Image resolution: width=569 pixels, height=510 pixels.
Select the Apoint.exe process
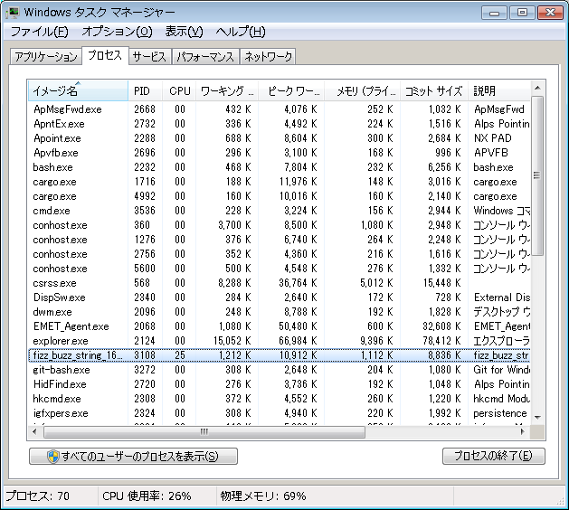(x=279, y=138)
